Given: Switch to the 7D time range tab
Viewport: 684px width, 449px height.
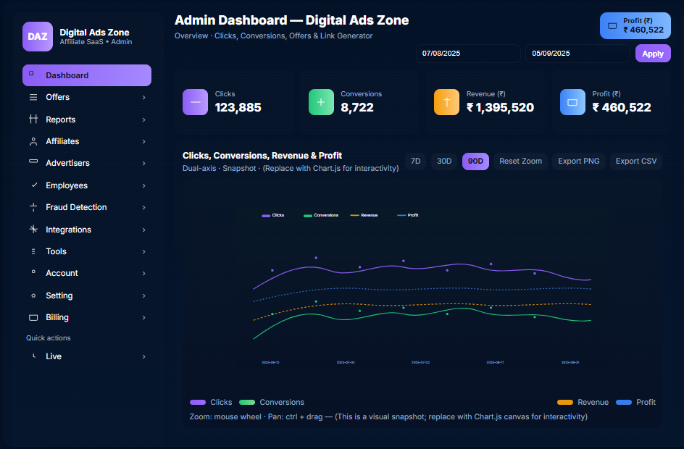Looking at the screenshot, I should 415,161.
